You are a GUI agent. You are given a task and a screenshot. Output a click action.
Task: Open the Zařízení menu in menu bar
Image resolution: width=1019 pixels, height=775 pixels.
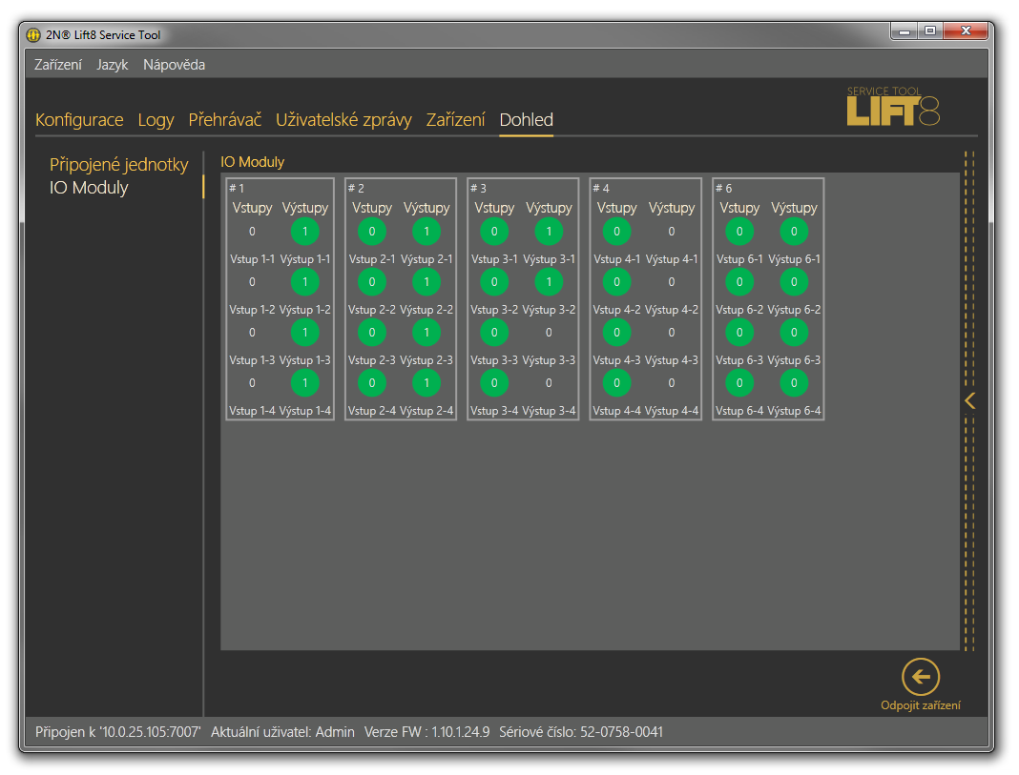58,65
